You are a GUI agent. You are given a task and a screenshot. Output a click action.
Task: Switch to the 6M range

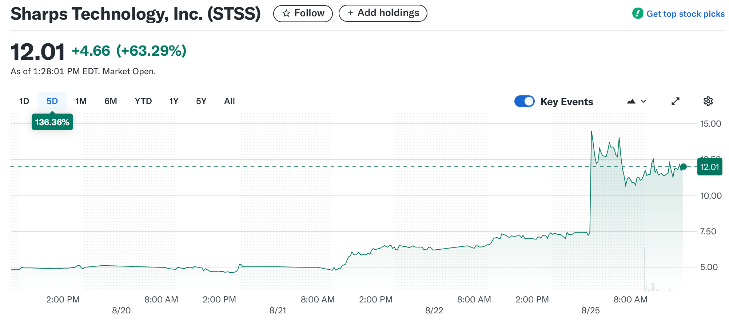(x=111, y=101)
